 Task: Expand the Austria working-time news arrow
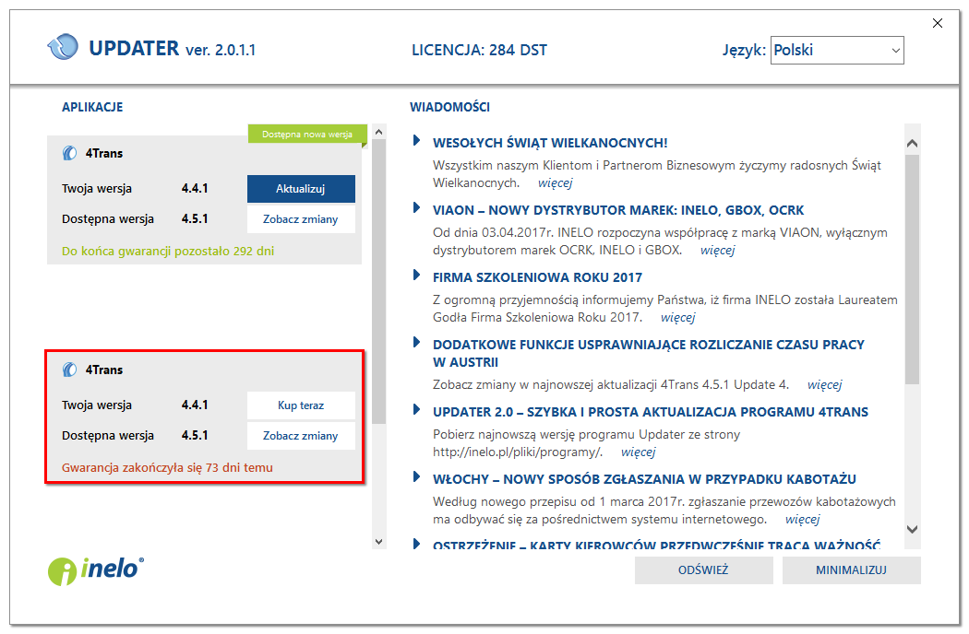coord(416,343)
